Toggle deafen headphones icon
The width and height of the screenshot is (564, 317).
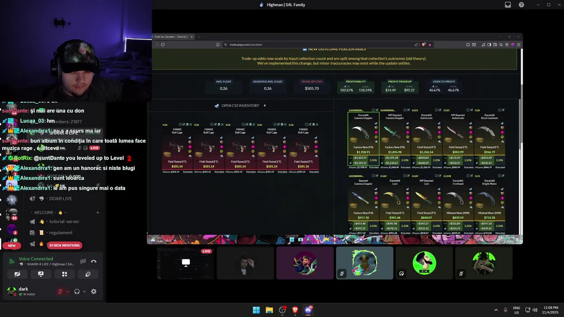coord(77,291)
